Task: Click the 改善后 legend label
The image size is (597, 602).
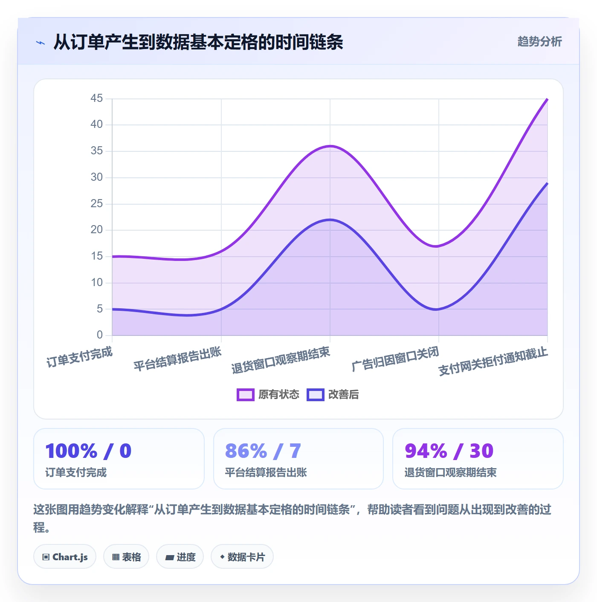Action: click(344, 395)
